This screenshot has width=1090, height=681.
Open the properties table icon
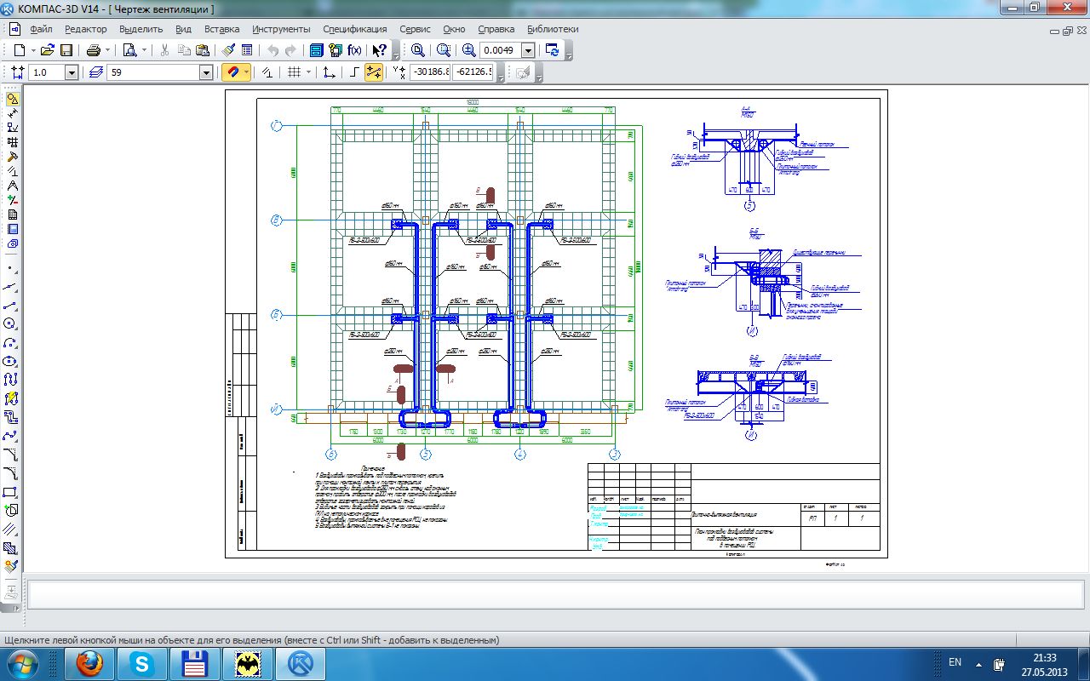click(x=247, y=50)
